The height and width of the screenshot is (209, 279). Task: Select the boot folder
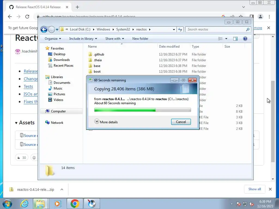click(97, 72)
